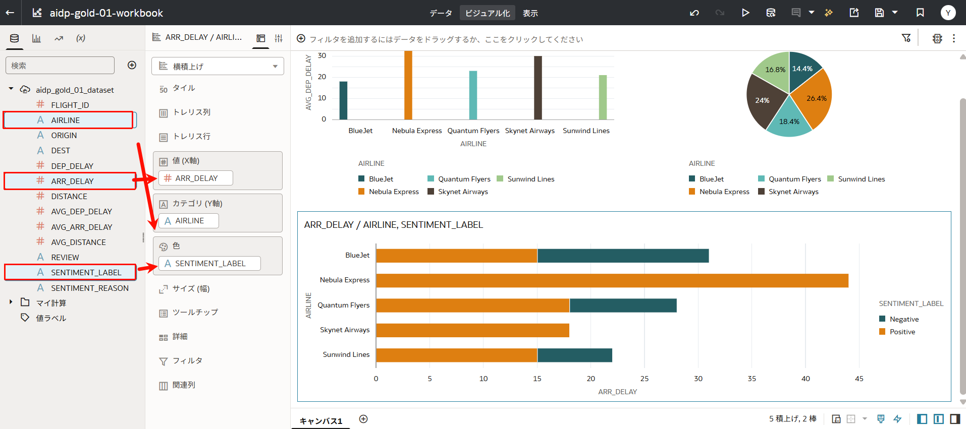Select the analytics trend line icon
Image resolution: width=966 pixels, height=429 pixels.
tap(59, 38)
